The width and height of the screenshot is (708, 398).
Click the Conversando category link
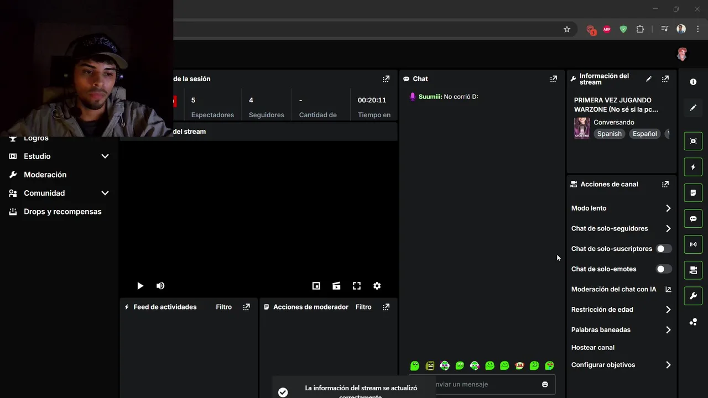click(x=614, y=122)
